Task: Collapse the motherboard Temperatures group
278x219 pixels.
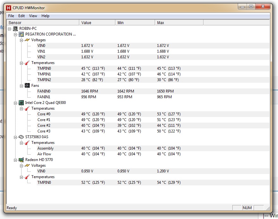Action: pyautogui.click(x=21, y=63)
